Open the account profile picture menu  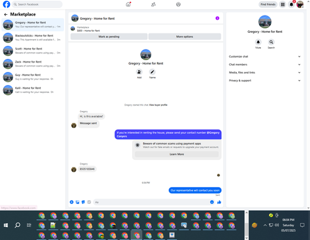tap(300, 4)
